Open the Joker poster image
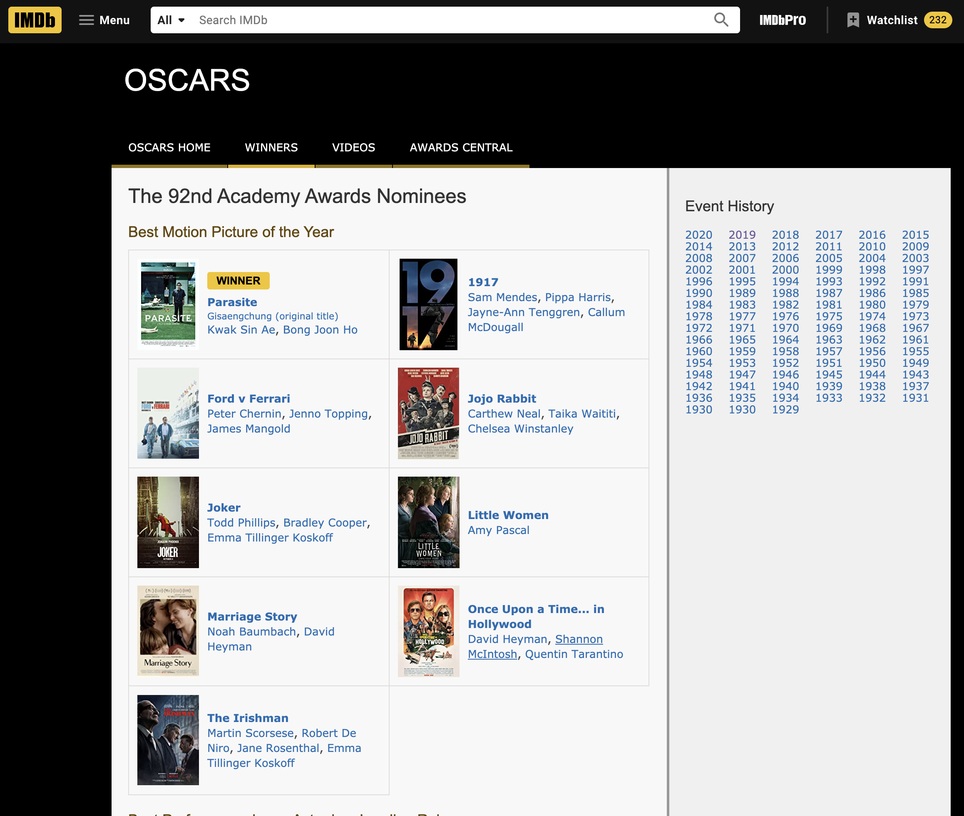The height and width of the screenshot is (816, 964). click(168, 522)
